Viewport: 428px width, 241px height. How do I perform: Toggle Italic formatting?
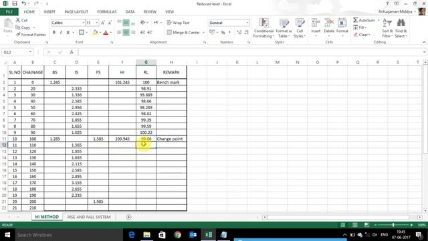click(x=61, y=33)
